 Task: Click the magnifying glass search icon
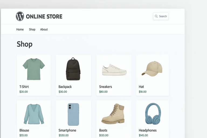tap(156, 16)
